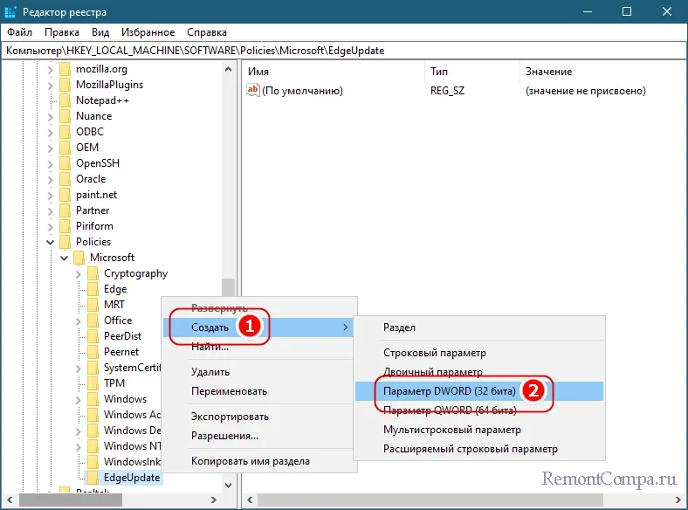Click the string value icon beside (По умолчанию)

coord(254,91)
